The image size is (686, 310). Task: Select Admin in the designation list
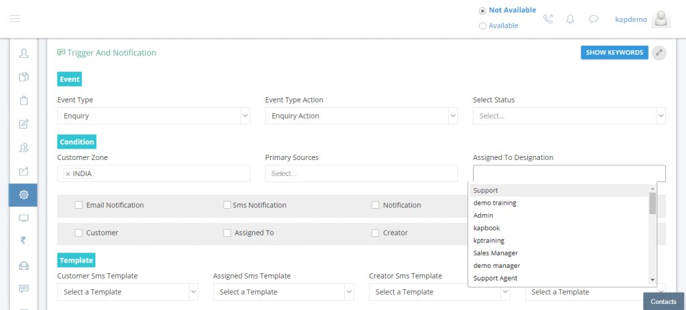pos(483,215)
